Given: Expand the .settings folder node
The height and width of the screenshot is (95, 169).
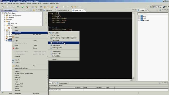Looking at the screenshot, I should pos(5,17).
